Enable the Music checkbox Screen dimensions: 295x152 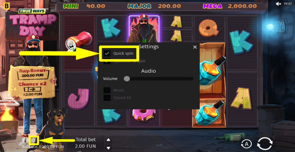[x=107, y=90]
